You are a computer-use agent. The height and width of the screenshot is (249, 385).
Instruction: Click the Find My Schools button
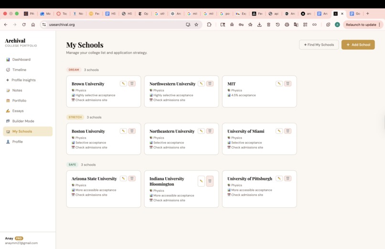[319, 45]
